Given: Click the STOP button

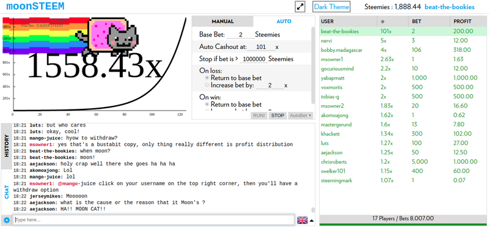Looking at the screenshot, I should click(278, 116).
